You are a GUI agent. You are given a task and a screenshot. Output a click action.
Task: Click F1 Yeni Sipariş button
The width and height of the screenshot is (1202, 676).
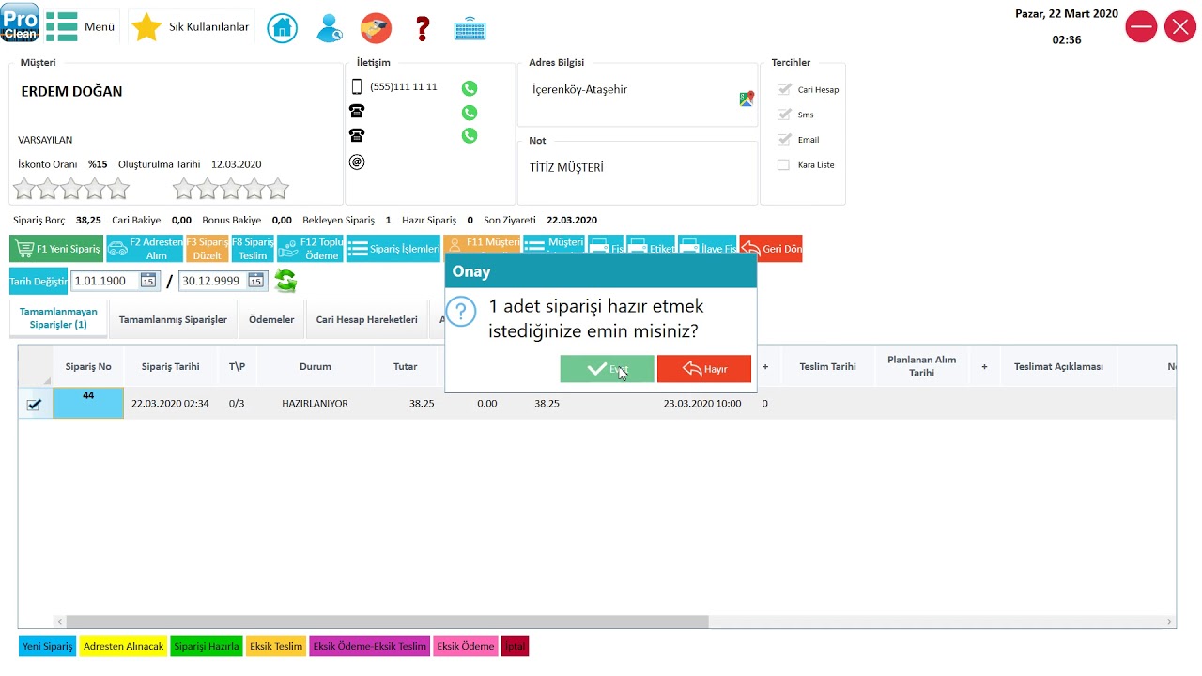(56, 249)
